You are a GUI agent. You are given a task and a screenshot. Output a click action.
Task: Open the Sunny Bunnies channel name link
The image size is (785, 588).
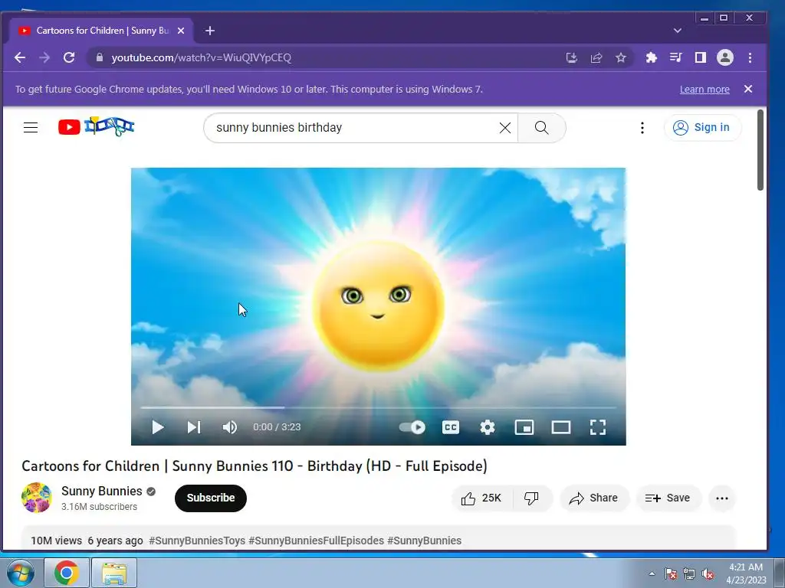click(x=102, y=491)
